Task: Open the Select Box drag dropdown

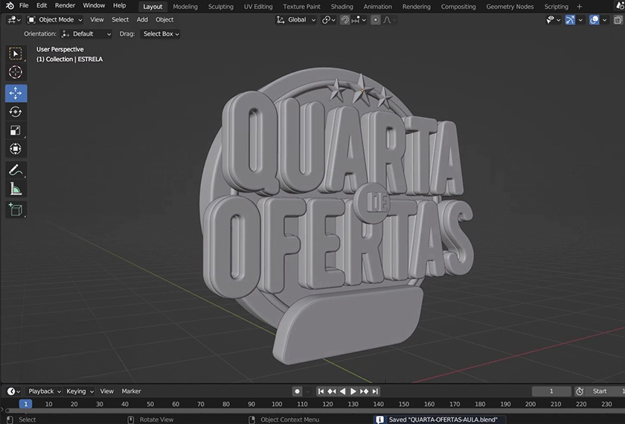Action: [x=161, y=33]
